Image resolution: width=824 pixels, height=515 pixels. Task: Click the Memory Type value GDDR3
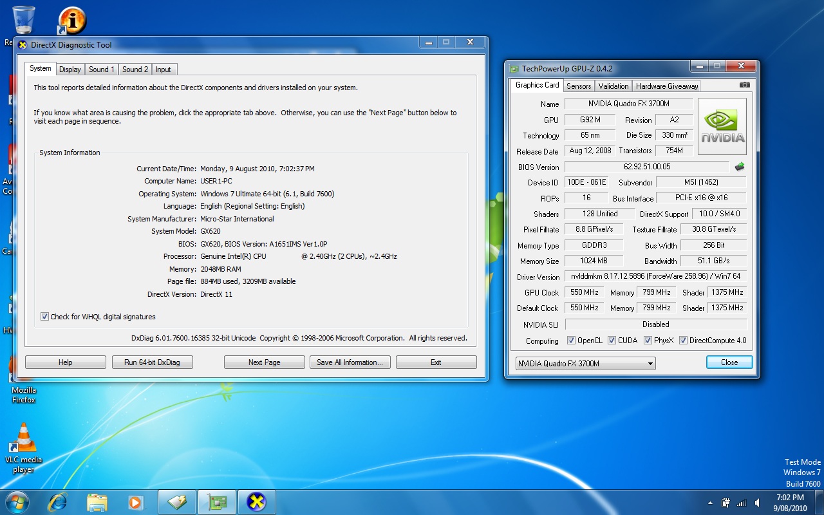[x=594, y=245]
